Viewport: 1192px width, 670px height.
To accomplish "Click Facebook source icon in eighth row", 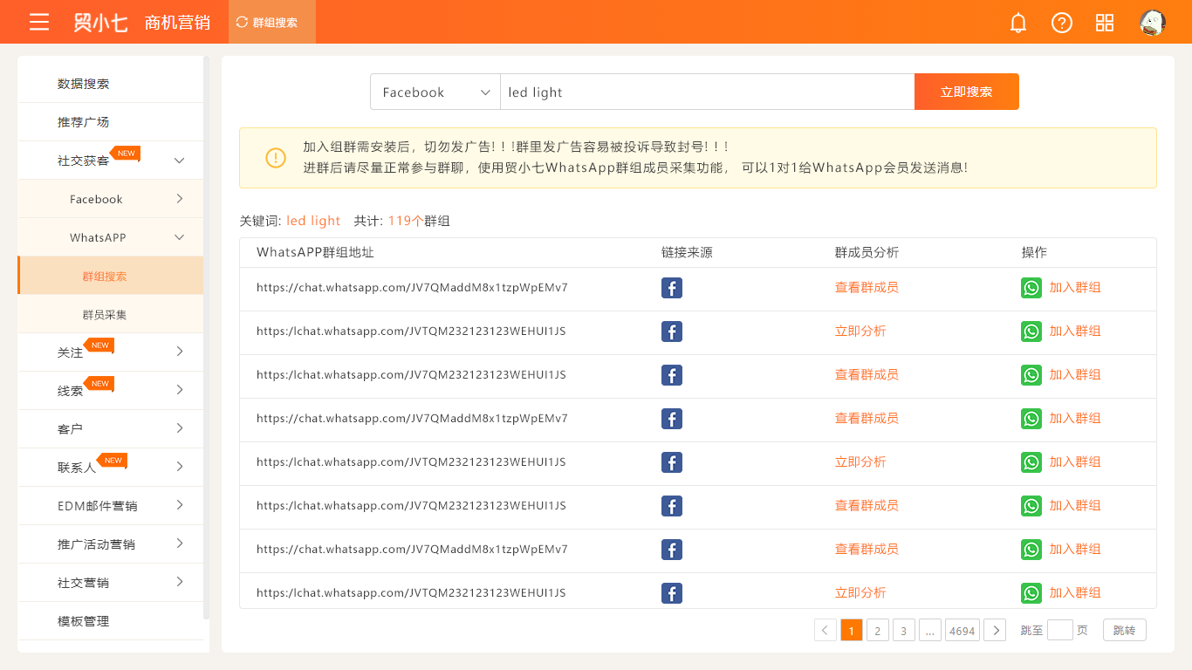I will (x=672, y=593).
